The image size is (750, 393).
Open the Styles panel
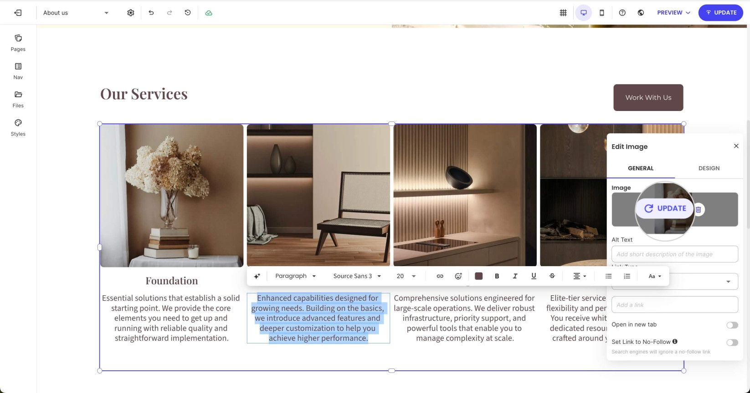tap(18, 128)
